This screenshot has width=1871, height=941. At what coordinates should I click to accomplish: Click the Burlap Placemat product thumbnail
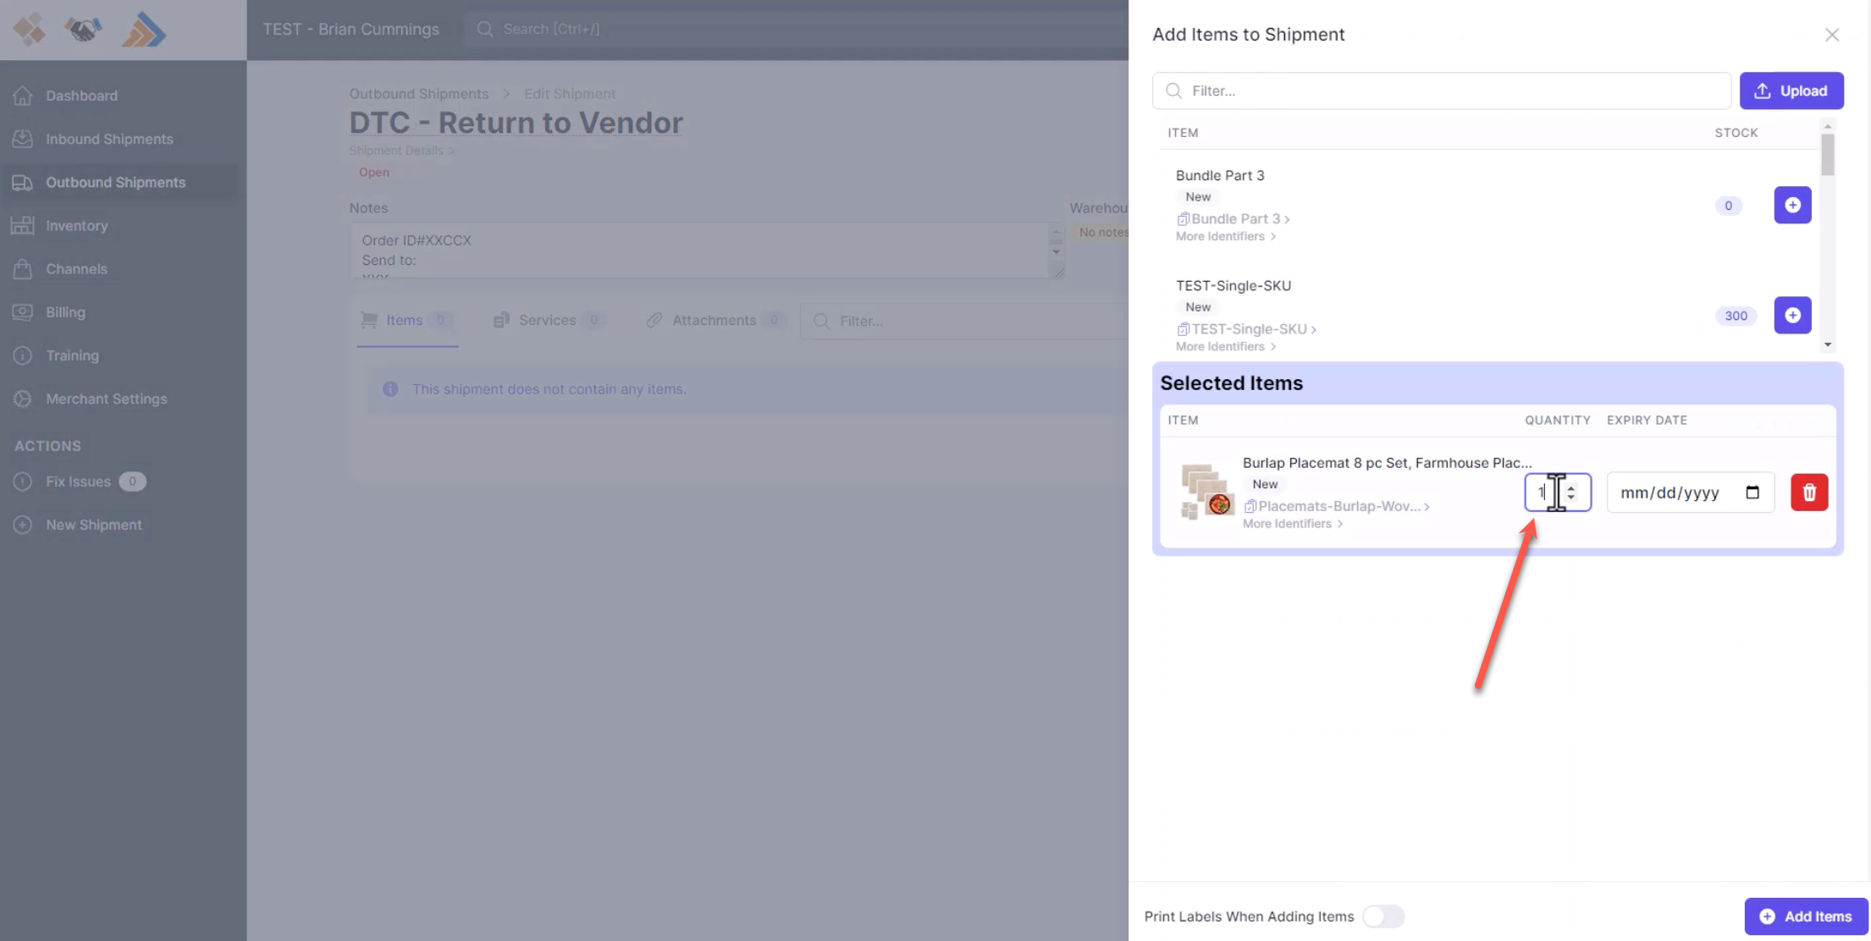coord(1206,492)
